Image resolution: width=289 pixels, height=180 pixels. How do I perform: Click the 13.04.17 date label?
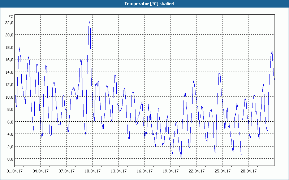pyautogui.click(x=118, y=171)
